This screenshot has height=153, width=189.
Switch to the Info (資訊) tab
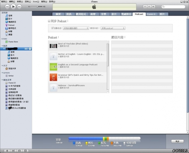point(69,14)
